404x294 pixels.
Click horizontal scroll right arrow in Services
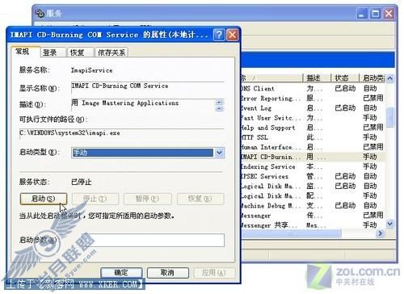380,233
